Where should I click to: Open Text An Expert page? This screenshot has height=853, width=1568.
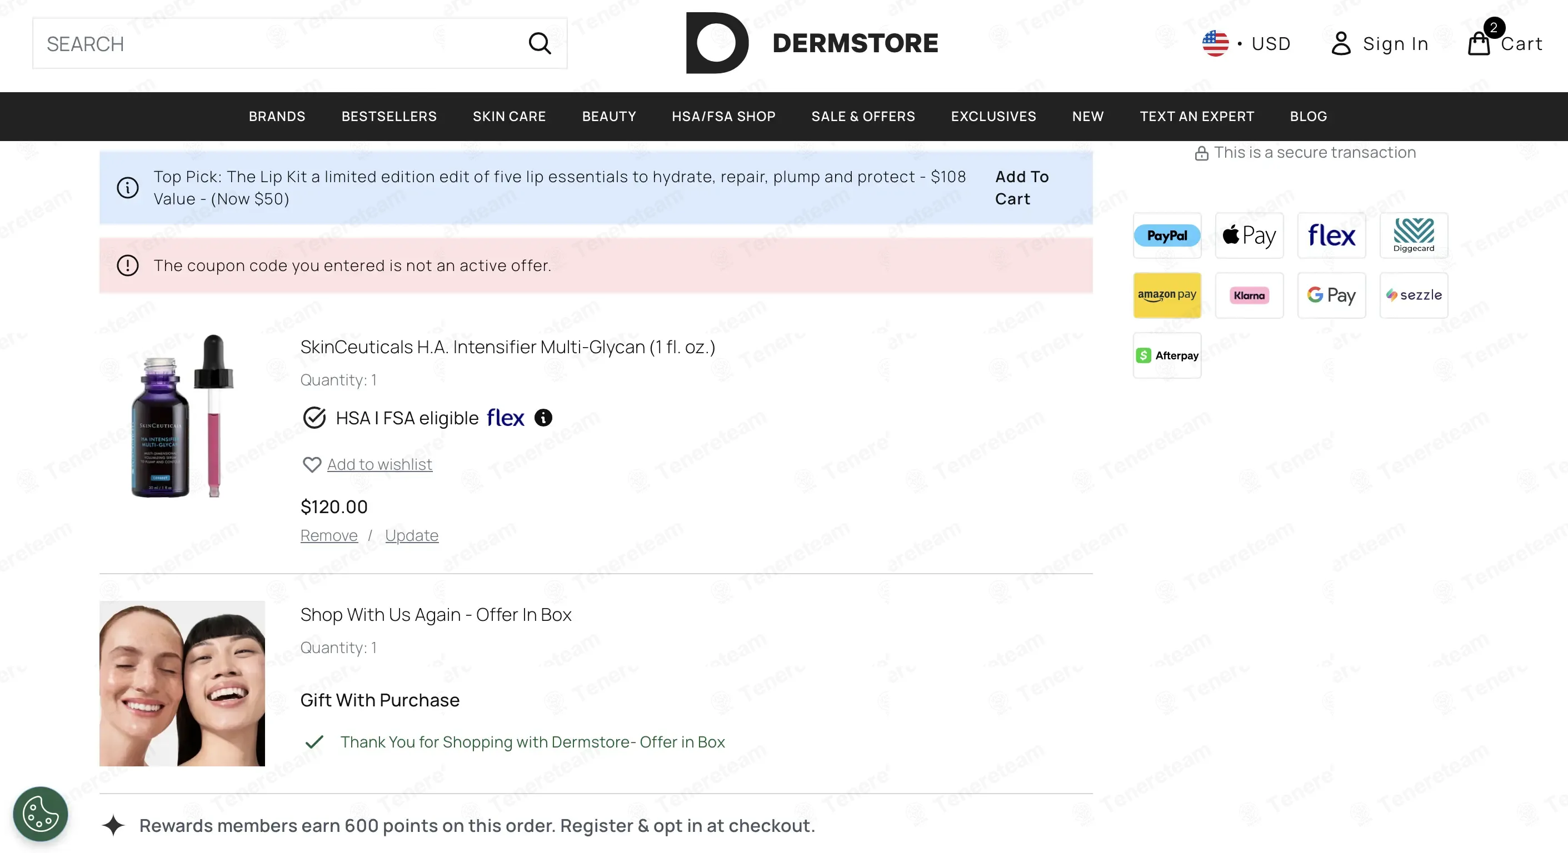coord(1197,116)
